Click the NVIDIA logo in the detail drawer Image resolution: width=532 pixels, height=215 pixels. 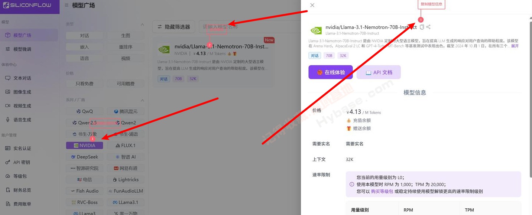point(316,30)
